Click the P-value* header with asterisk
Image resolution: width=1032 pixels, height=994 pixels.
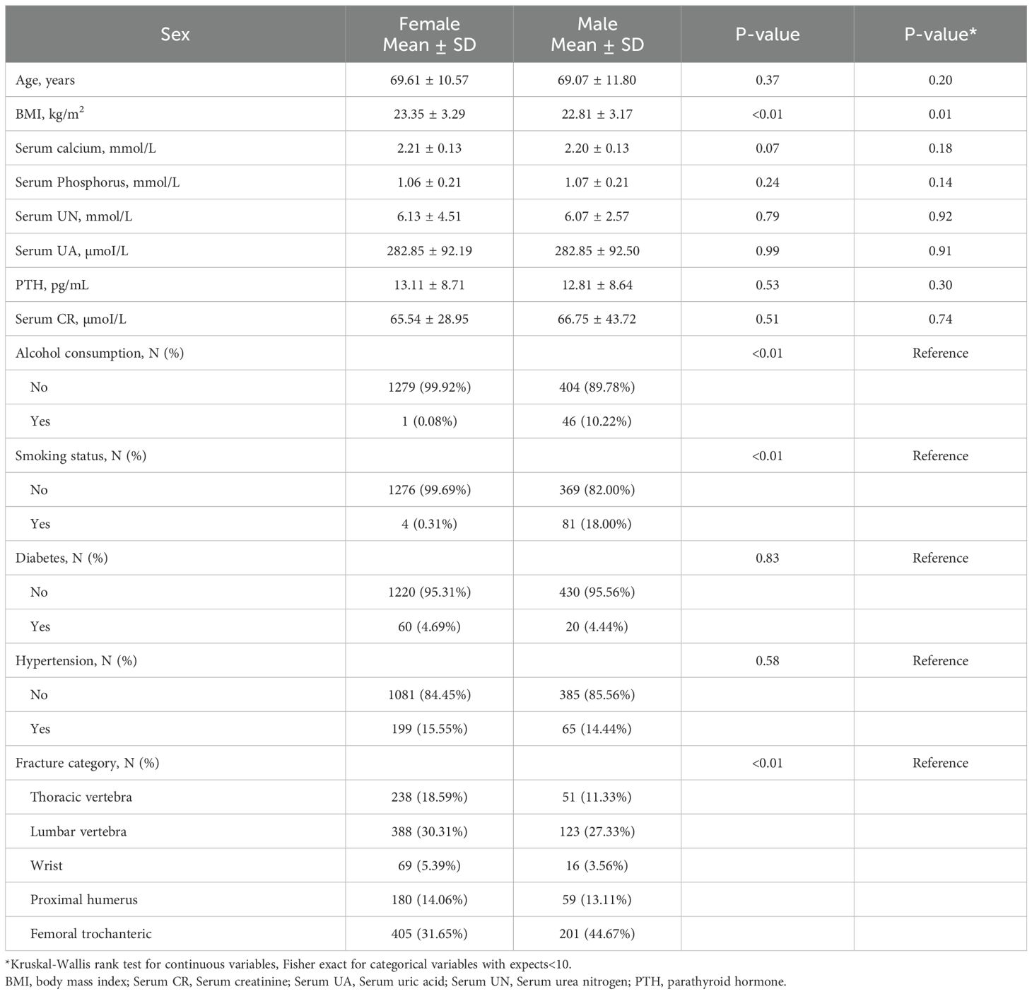point(940,34)
